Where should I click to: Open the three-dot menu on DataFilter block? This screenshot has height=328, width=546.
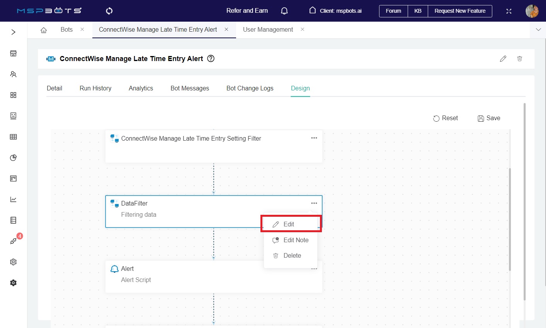(314, 202)
